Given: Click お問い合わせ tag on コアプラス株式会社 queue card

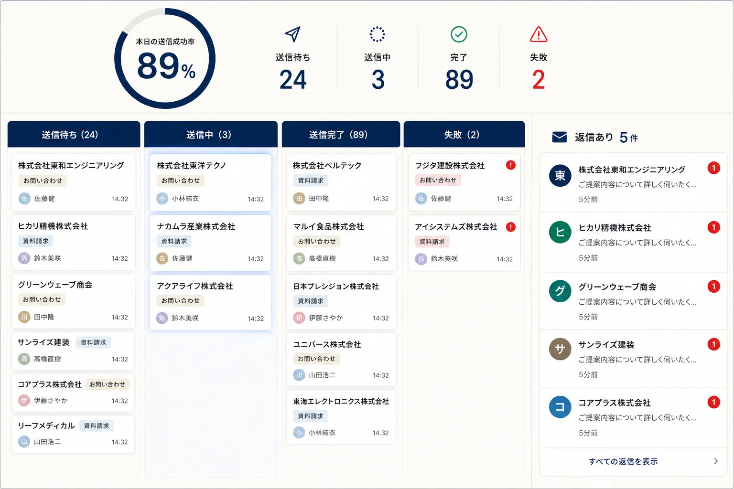Looking at the screenshot, I should [x=107, y=384].
